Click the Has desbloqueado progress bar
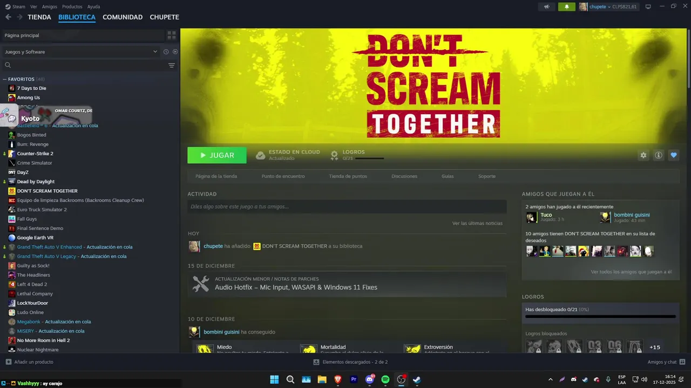 [x=600, y=317]
